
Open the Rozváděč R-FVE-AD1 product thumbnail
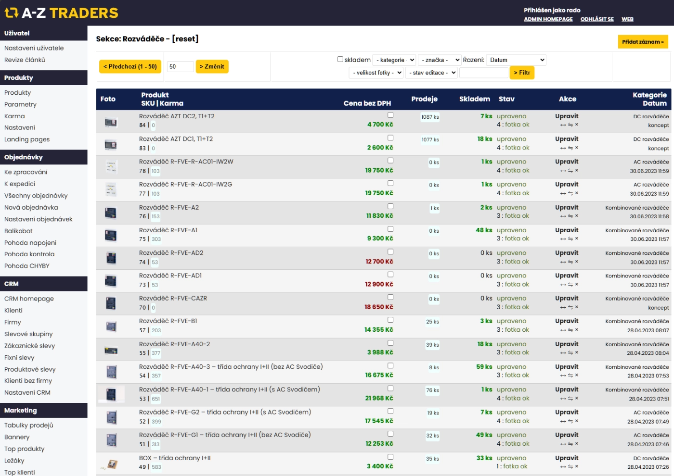[111, 280]
